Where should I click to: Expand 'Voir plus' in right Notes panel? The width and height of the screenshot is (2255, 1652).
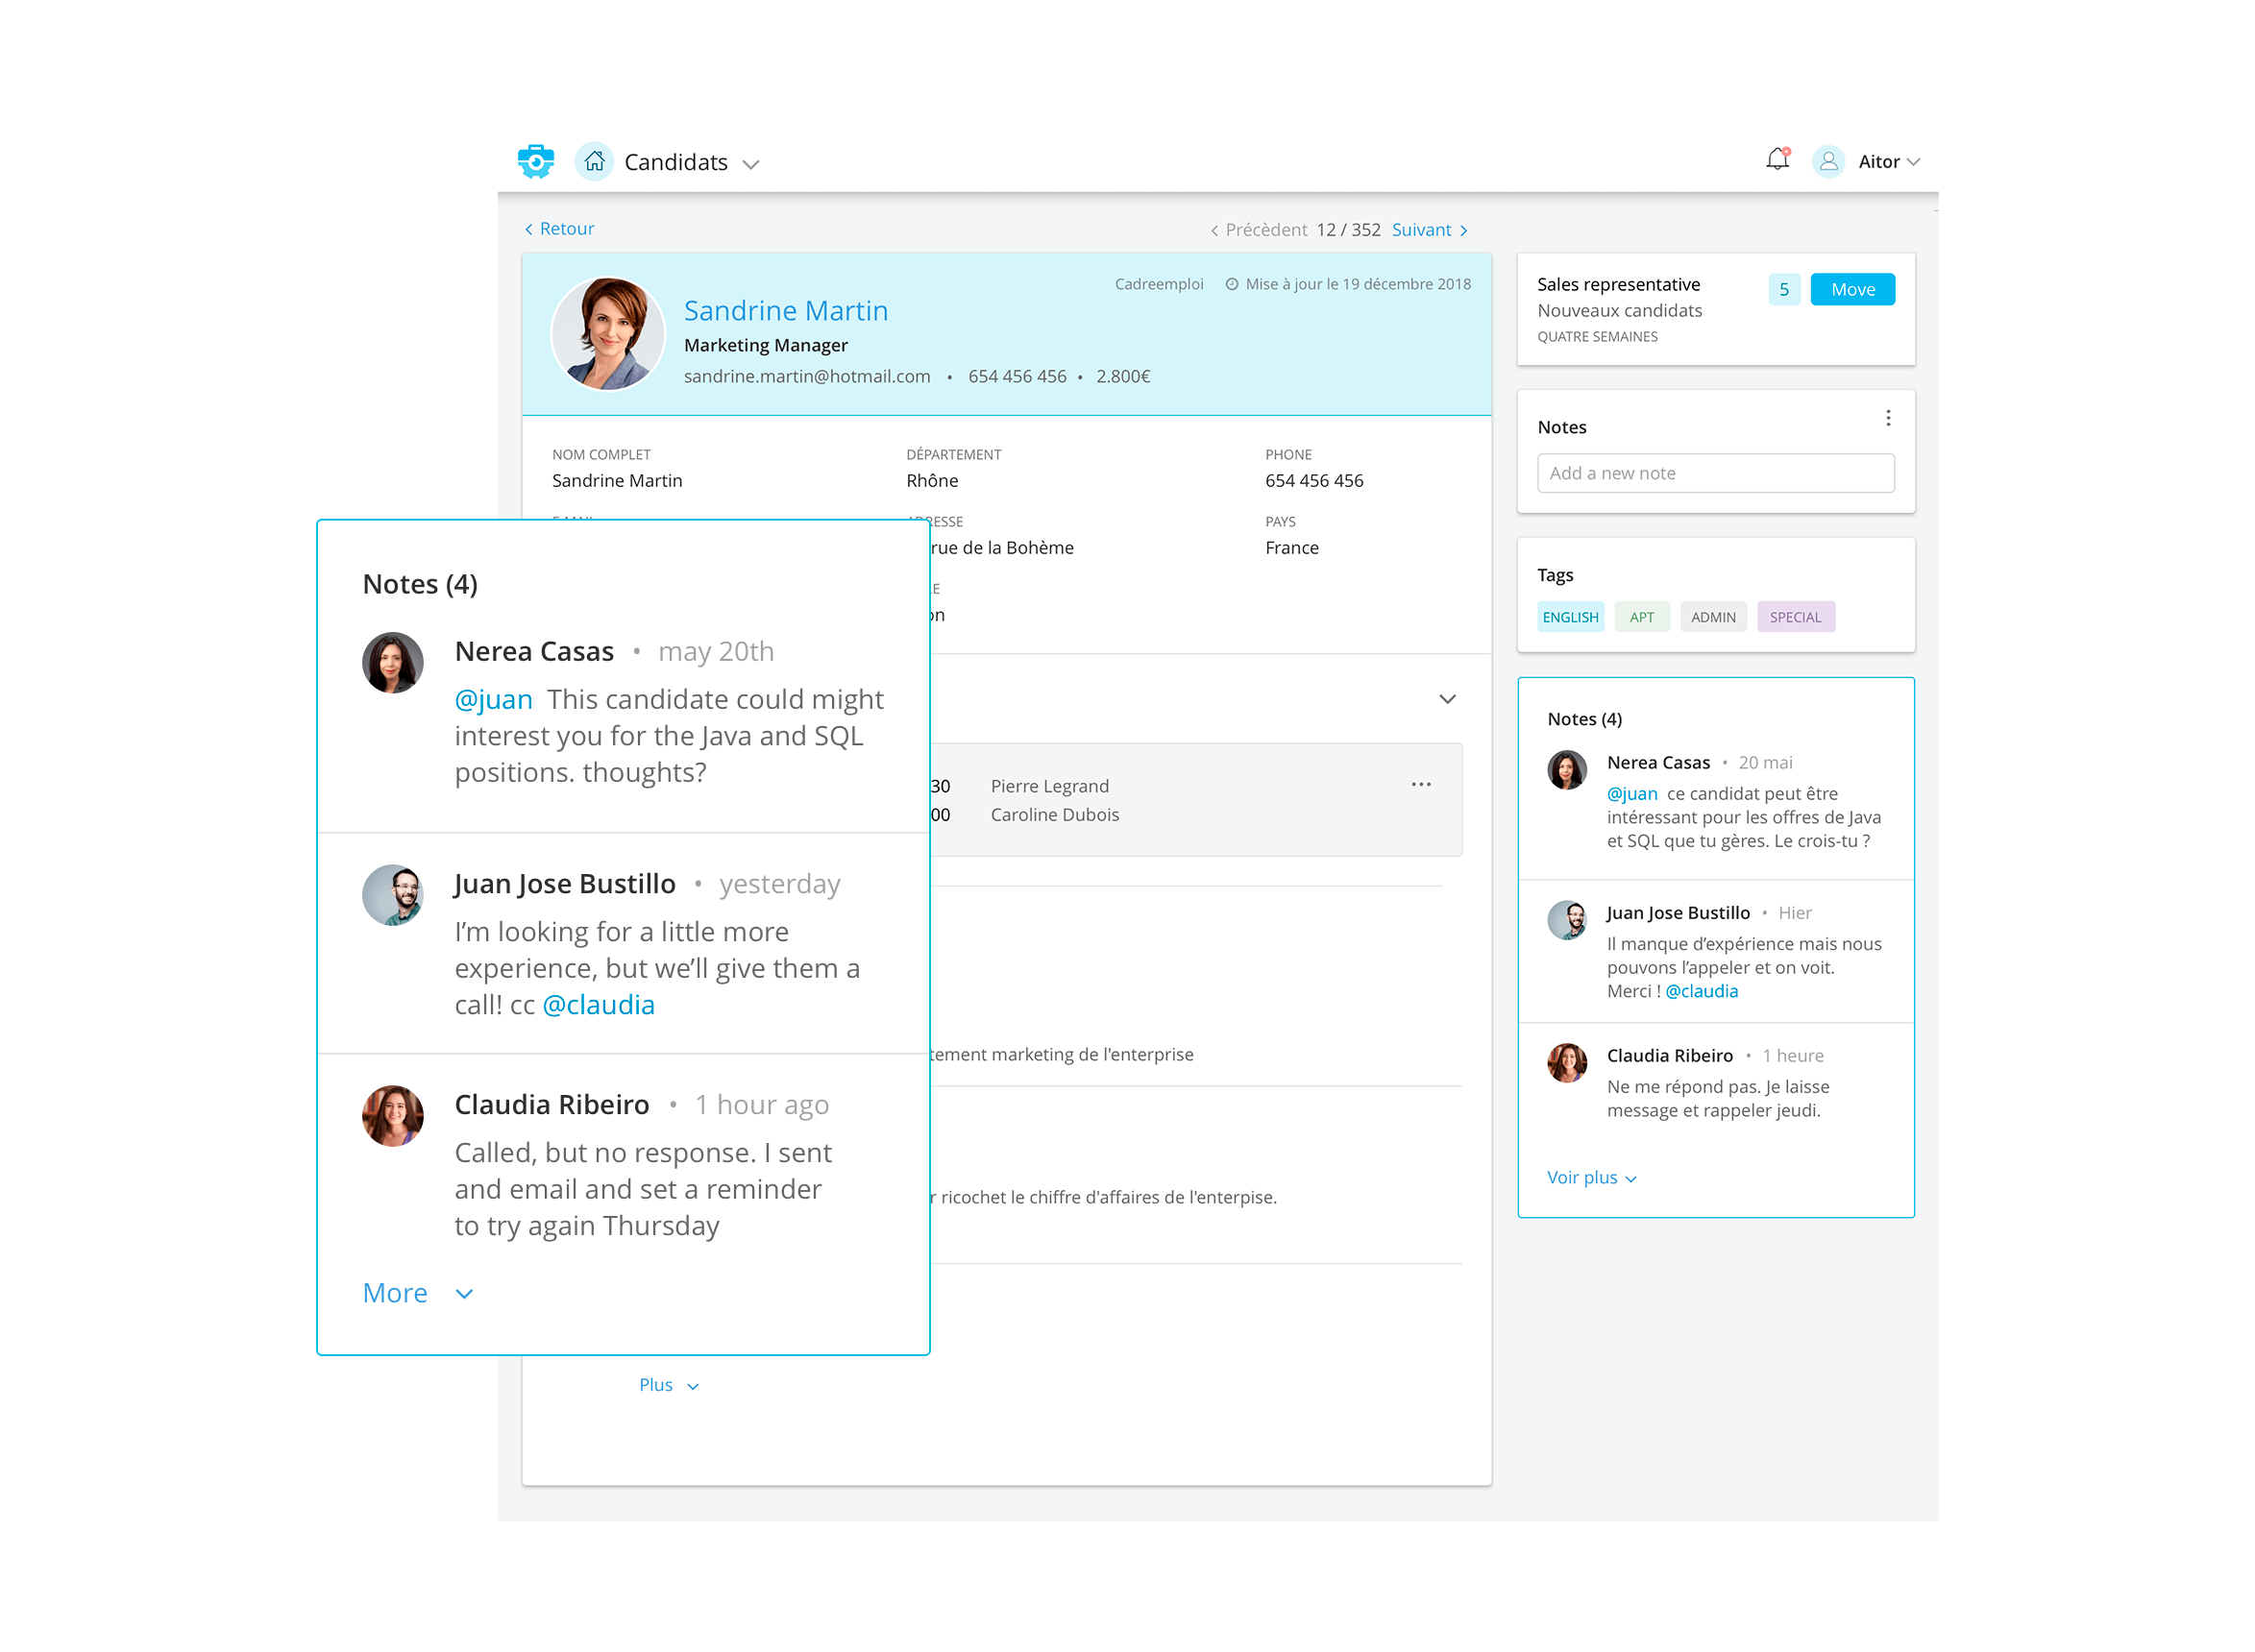click(1584, 1176)
